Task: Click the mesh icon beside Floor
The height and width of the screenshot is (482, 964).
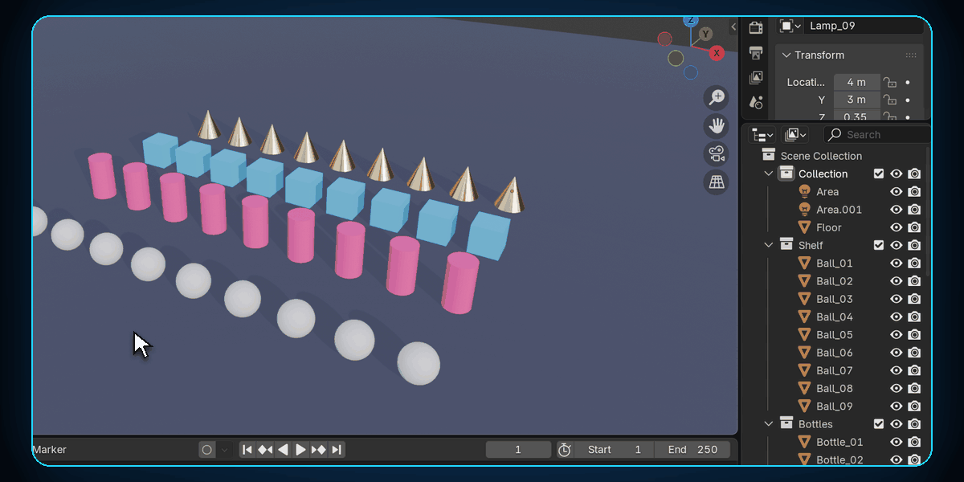Action: tap(805, 227)
